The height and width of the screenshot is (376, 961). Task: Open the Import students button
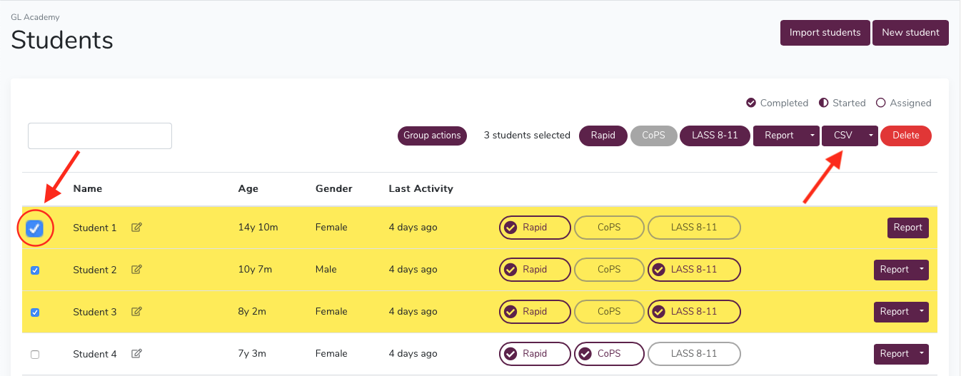(x=825, y=33)
